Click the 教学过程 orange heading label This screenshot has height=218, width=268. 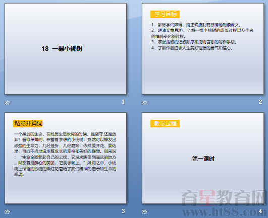point(165,123)
